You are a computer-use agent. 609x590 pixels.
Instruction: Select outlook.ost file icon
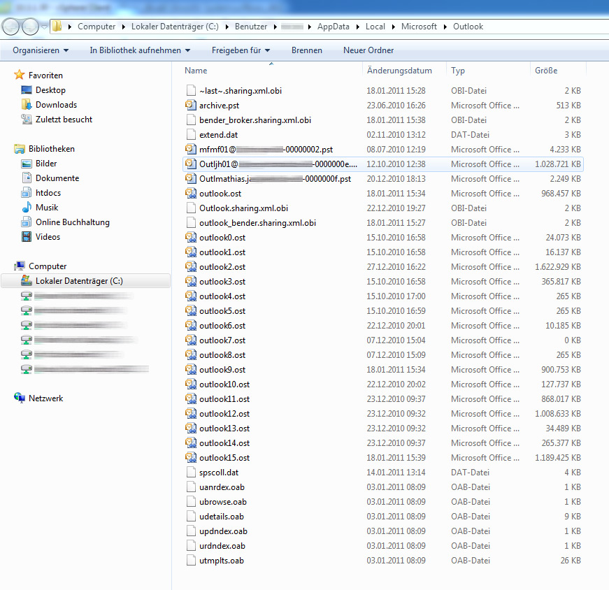191,194
